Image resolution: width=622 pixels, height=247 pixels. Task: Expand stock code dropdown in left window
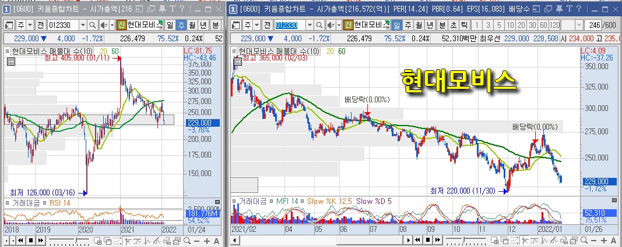pos(83,26)
